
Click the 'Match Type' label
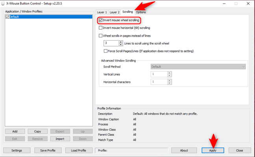point(105,140)
